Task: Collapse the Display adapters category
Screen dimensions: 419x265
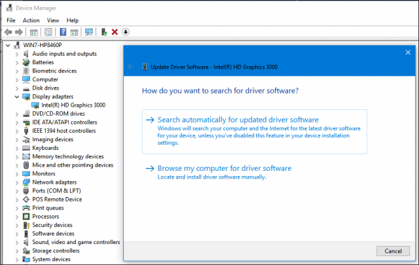Action: click(17, 97)
